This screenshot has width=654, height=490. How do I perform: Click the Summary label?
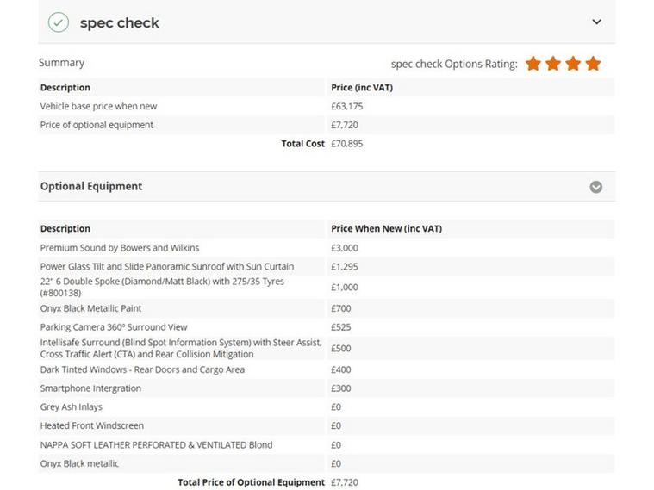[61, 63]
